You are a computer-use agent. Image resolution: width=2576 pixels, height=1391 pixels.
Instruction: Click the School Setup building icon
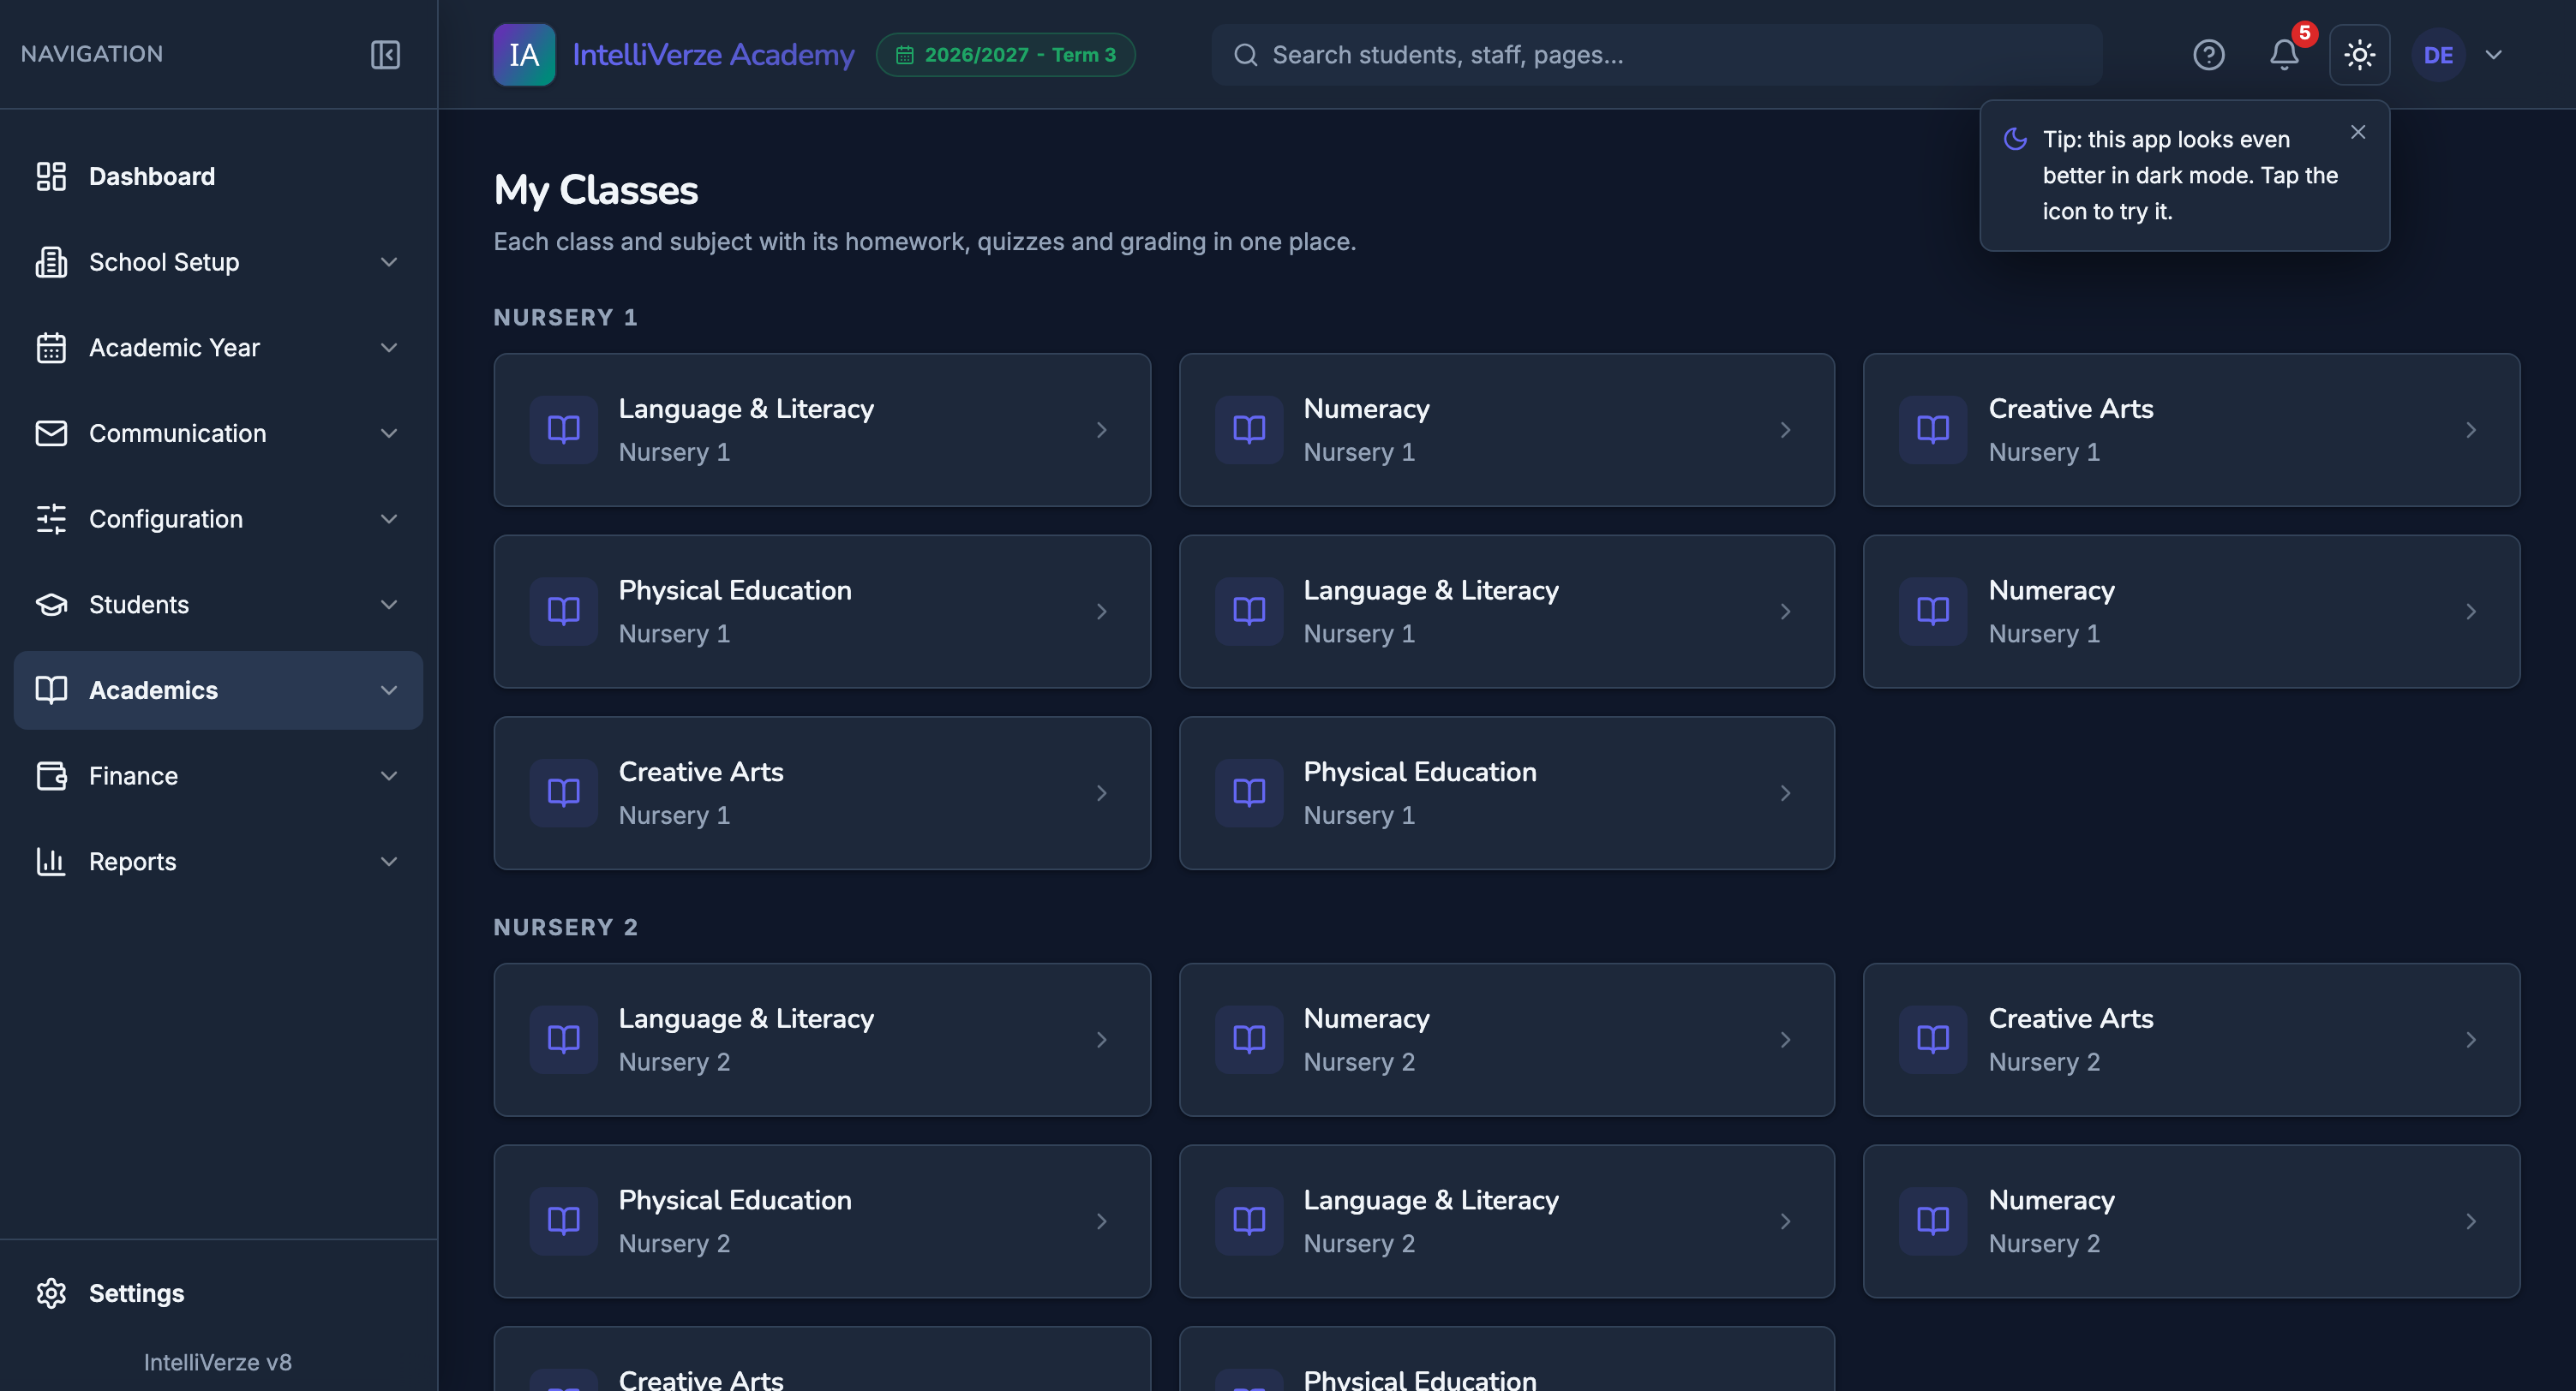point(51,262)
